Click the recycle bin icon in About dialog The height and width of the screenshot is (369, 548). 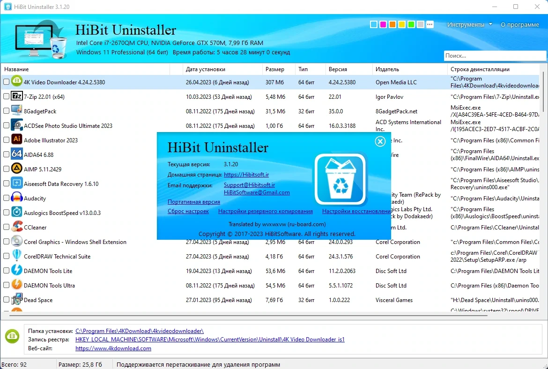click(x=341, y=178)
